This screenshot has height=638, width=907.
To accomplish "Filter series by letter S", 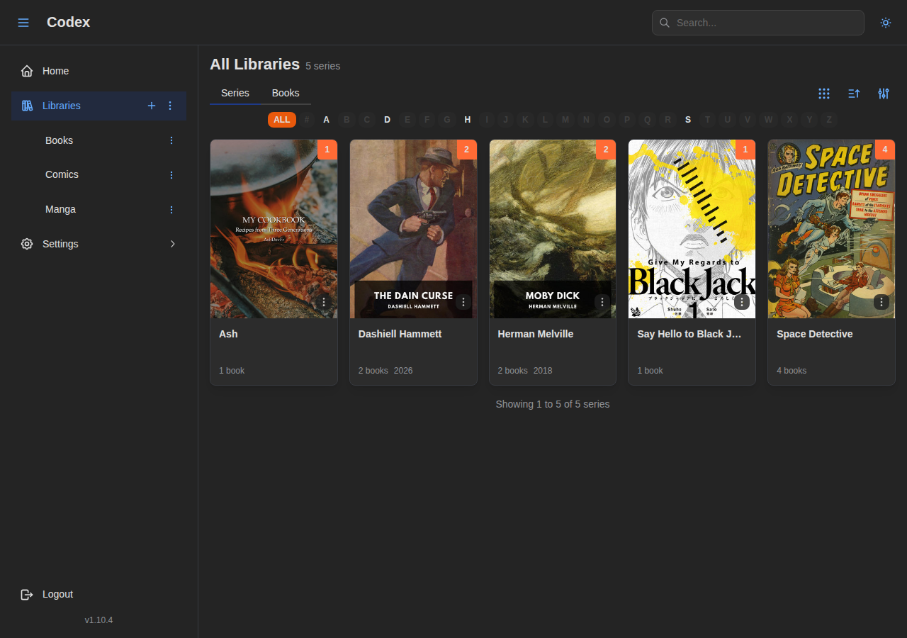I will (x=687, y=119).
